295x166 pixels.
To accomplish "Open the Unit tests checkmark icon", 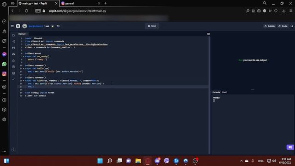I will (x=13, y=79).
